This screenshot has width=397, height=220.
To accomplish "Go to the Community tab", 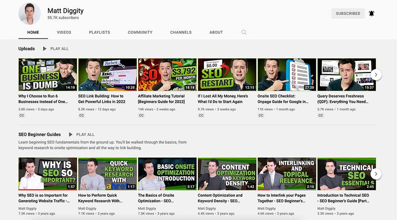I will (140, 32).
